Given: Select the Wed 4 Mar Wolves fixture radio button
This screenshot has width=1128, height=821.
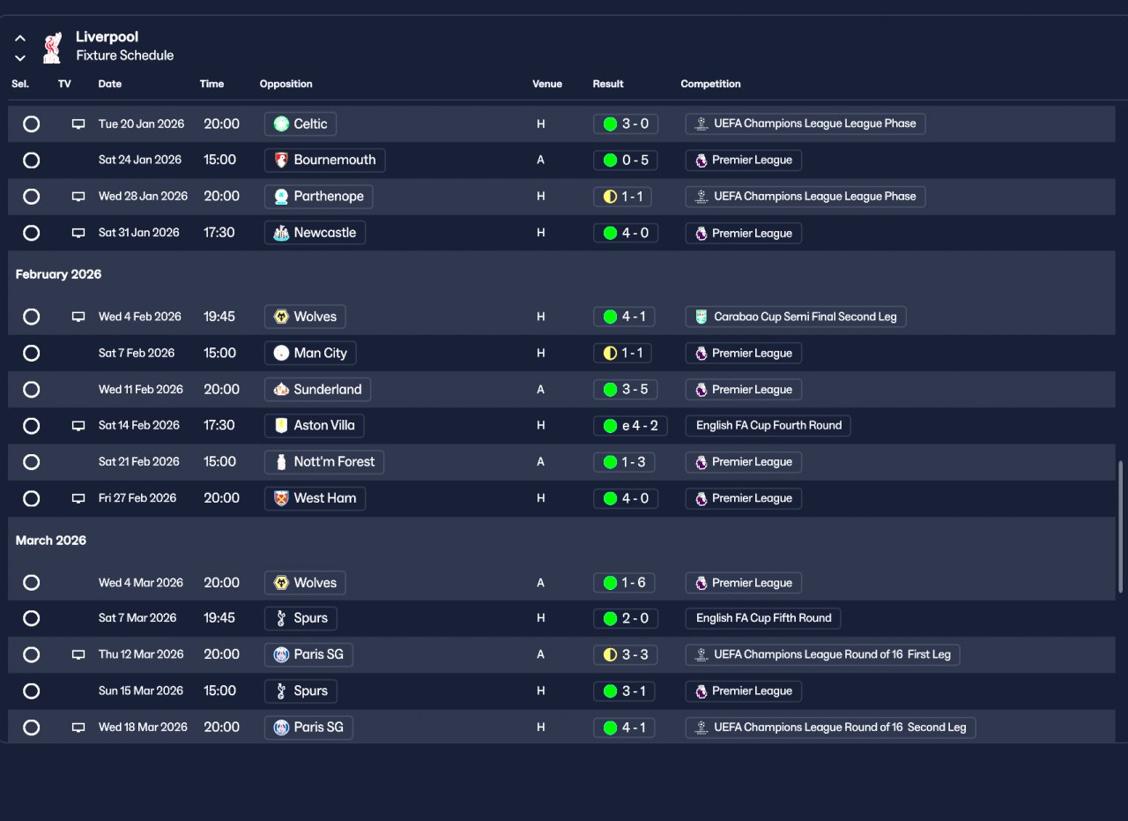Looking at the screenshot, I should click(31, 583).
